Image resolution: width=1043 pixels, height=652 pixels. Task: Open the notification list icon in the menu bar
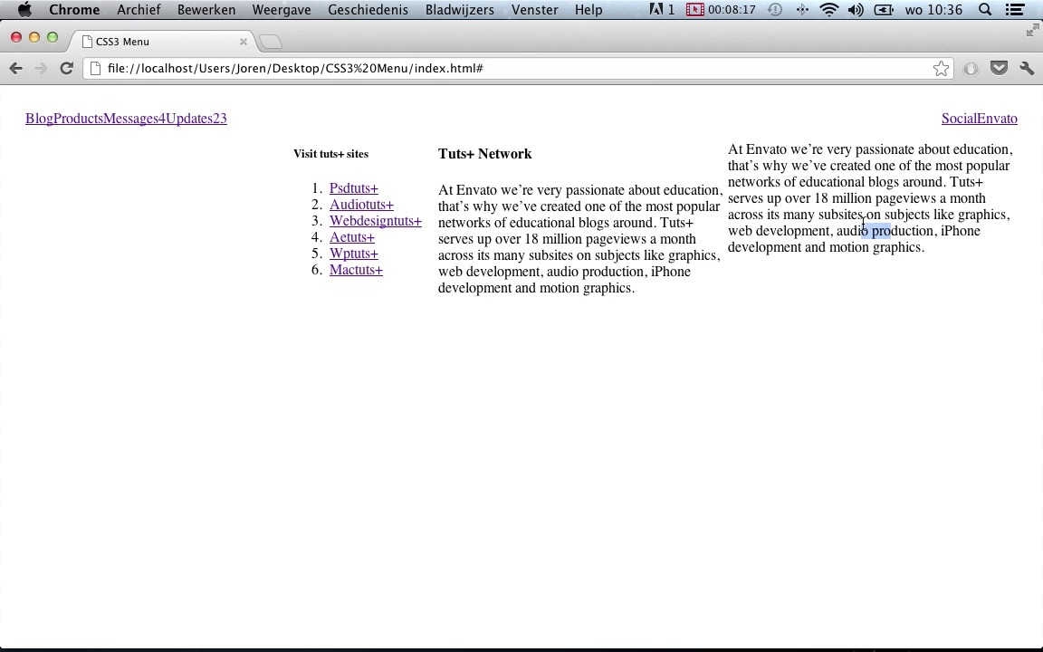[x=1014, y=9]
